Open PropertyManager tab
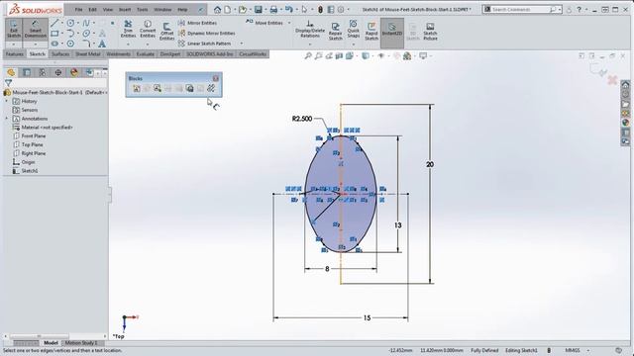This screenshot has height=356, width=634. [x=27, y=72]
